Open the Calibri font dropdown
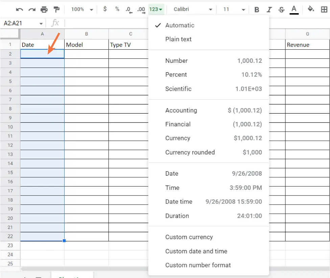Image resolution: width=330 pixels, height=278 pixels. pos(192,9)
